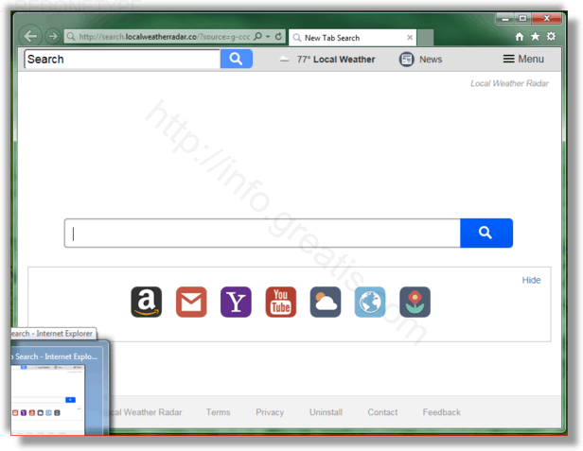Open the Uninstall footer link

(x=327, y=412)
